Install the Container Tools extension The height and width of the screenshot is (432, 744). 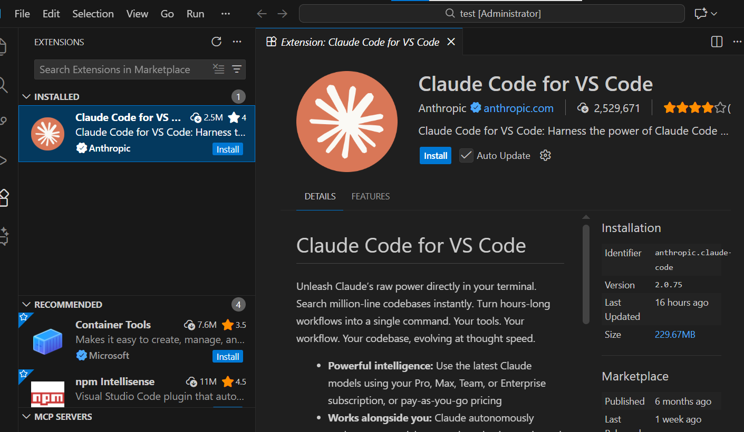(x=228, y=357)
